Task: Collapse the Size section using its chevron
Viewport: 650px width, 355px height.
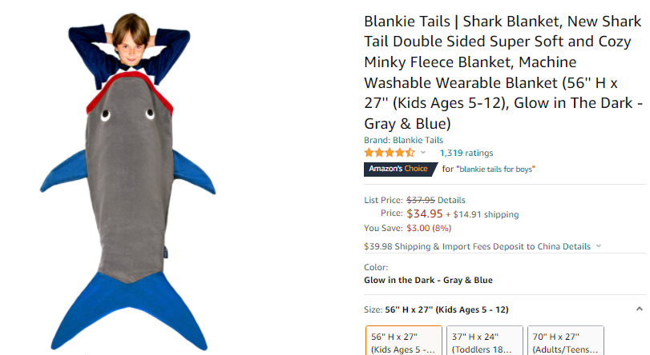Action: tap(639, 309)
